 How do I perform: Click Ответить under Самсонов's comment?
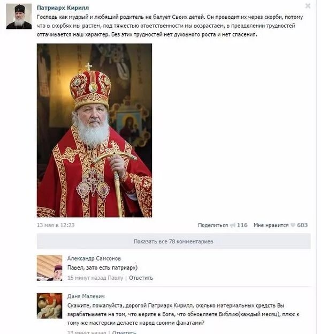point(141,278)
